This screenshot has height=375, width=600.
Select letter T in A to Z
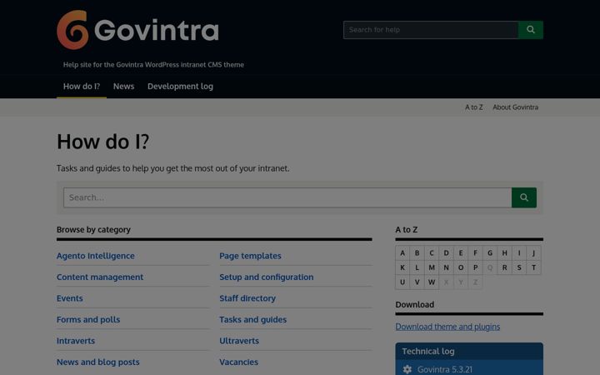(533, 267)
